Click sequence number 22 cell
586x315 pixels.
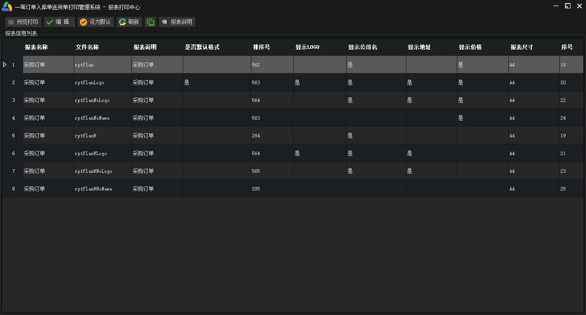pyautogui.click(x=571, y=100)
